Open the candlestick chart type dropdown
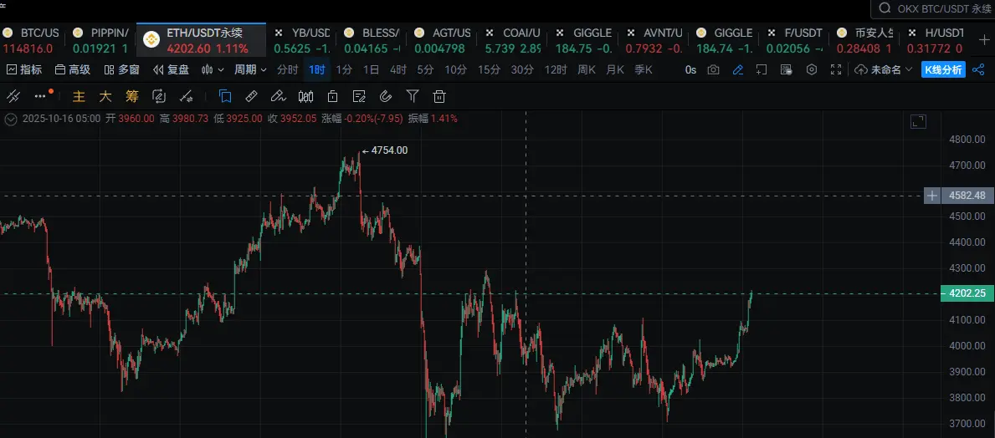Viewport: 995px width, 438px height. 213,69
